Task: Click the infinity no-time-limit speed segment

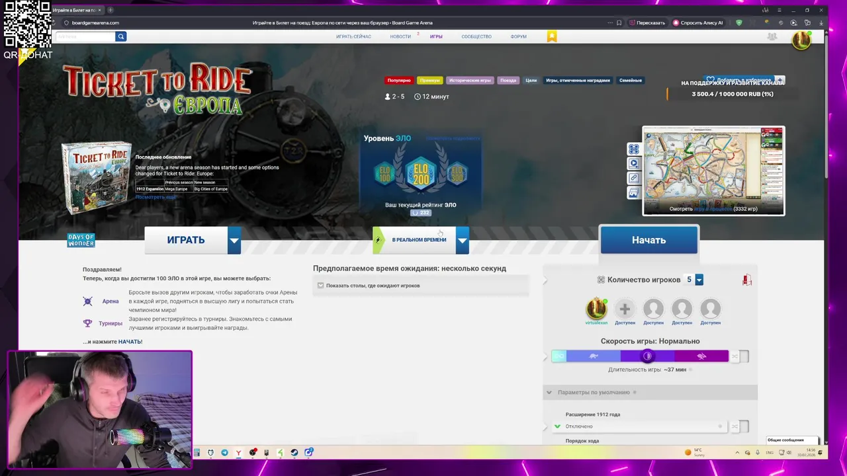Action: pyautogui.click(x=559, y=356)
